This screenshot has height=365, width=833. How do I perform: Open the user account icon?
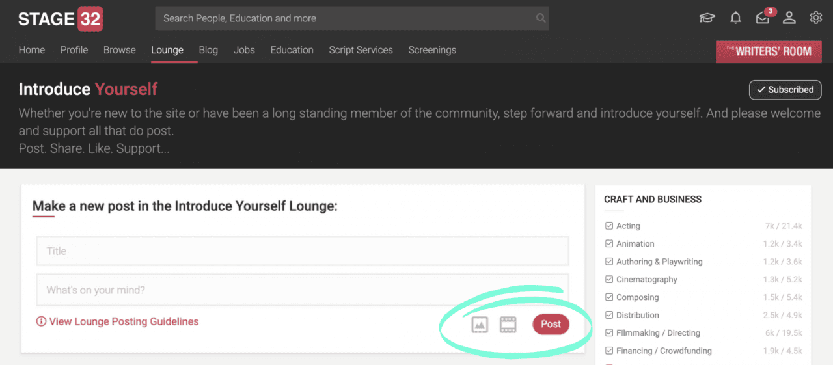[789, 18]
